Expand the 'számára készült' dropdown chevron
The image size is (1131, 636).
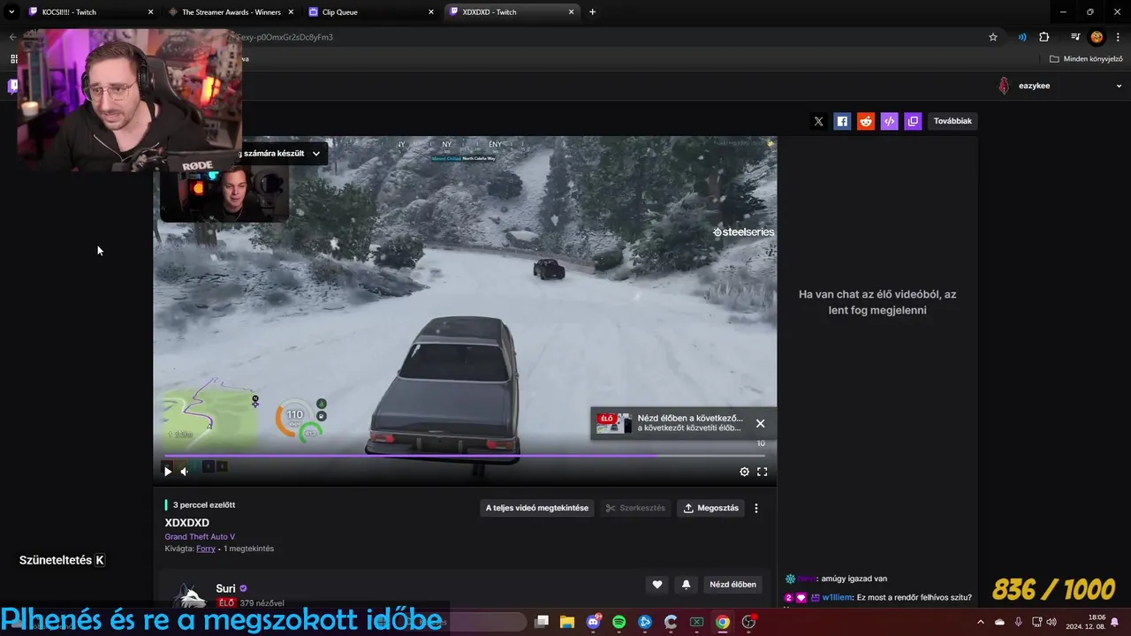point(315,154)
